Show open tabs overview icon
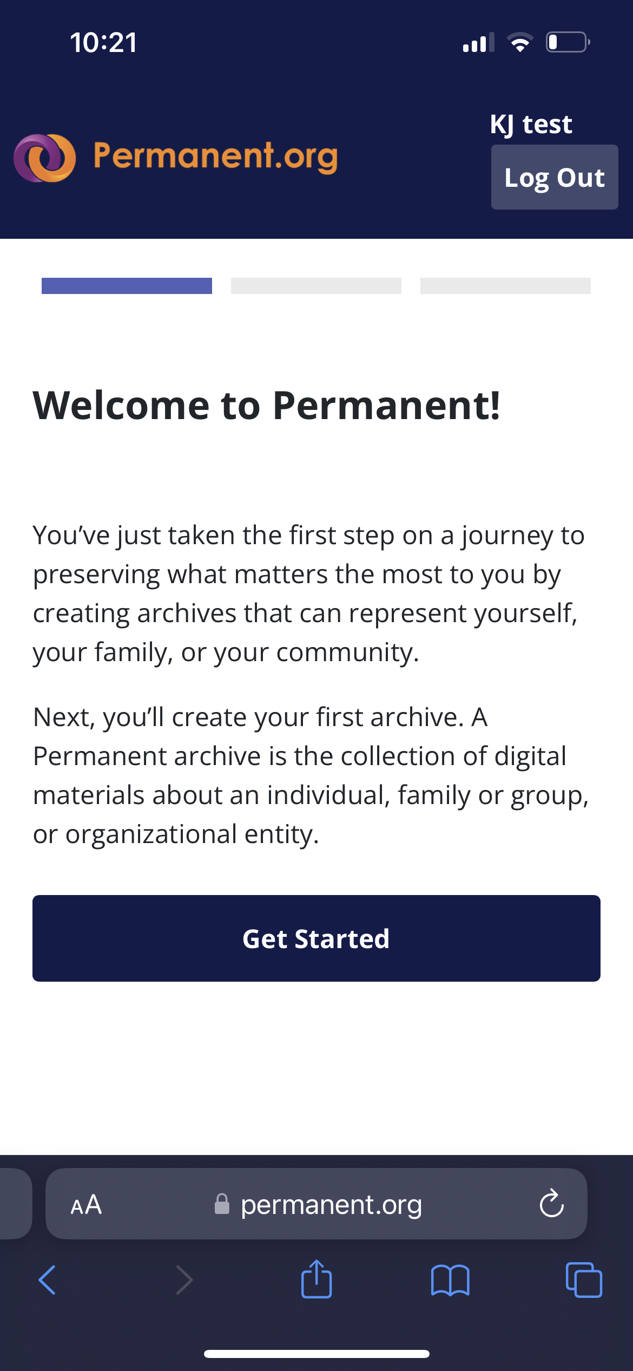This screenshot has height=1371, width=633. 584,1280
